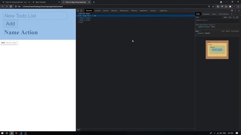The image size is (241, 135).
Task: Open the tab search circle button in title bar
Action: (221, 2)
